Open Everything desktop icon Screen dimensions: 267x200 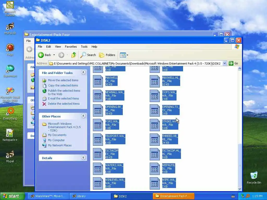pos(10,114)
